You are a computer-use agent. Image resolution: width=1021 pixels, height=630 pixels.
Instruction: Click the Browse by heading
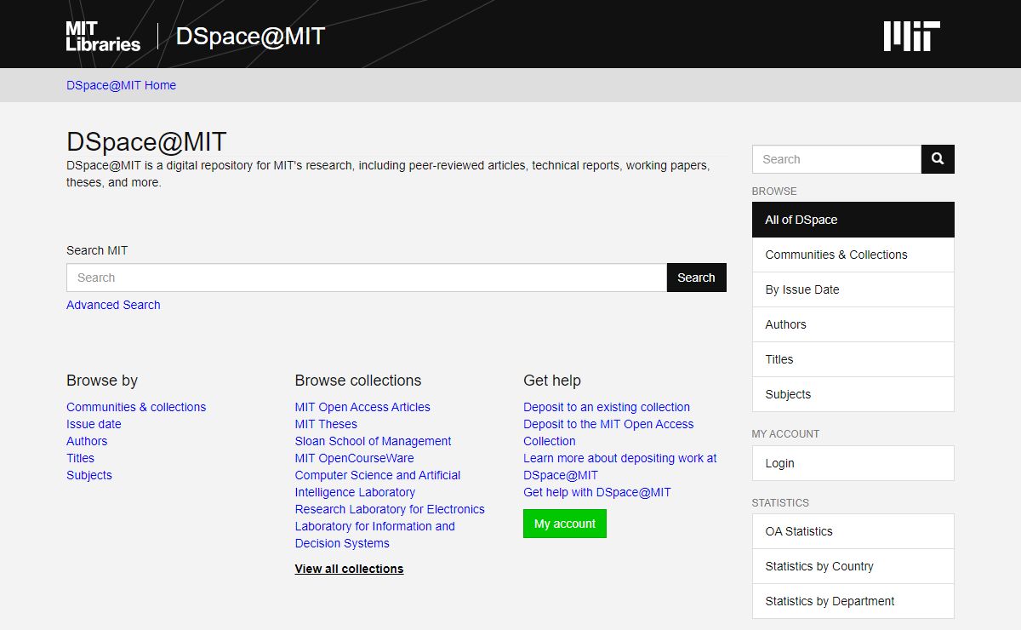pyautogui.click(x=102, y=381)
